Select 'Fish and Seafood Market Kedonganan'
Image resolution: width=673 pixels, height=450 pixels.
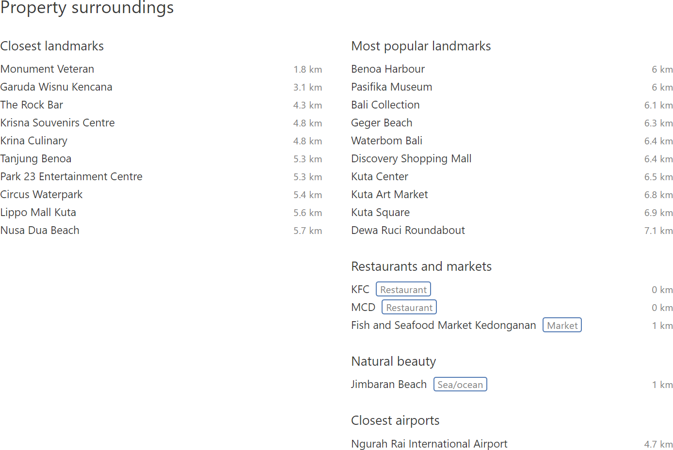[444, 326]
